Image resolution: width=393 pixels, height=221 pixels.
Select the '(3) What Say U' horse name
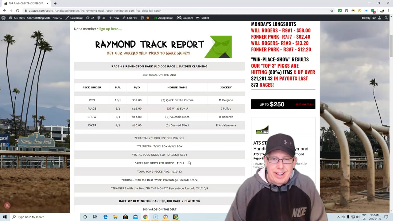pos(177,108)
